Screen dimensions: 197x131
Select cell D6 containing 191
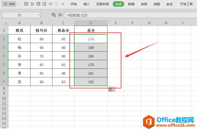pos(91,73)
